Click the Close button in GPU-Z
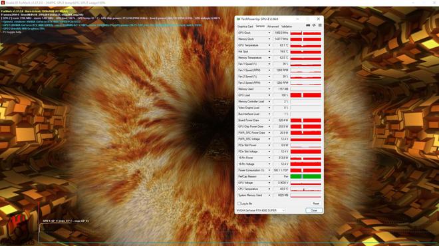The height and width of the screenshot is (246, 439). pyautogui.click(x=314, y=211)
